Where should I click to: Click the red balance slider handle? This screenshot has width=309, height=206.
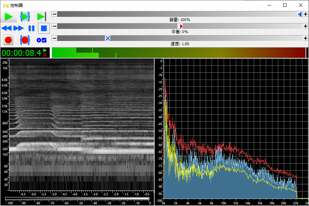(180, 26)
